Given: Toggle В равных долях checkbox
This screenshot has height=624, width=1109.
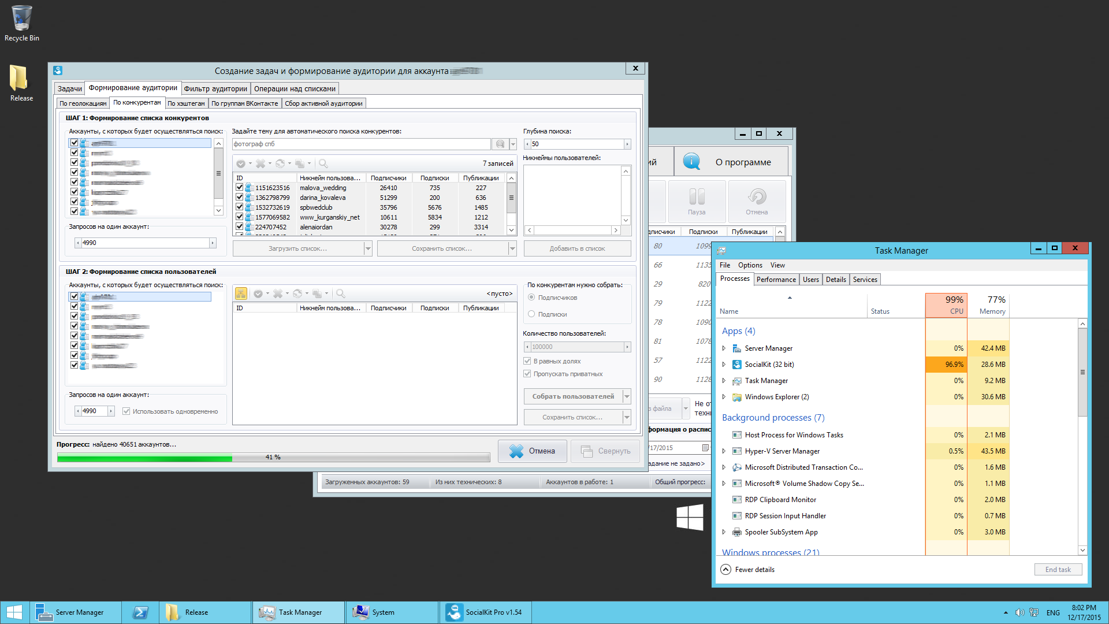Looking at the screenshot, I should 527,361.
